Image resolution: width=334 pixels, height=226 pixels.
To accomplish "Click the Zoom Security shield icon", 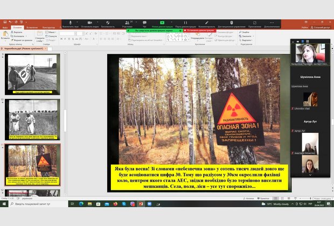I will coord(108,23).
